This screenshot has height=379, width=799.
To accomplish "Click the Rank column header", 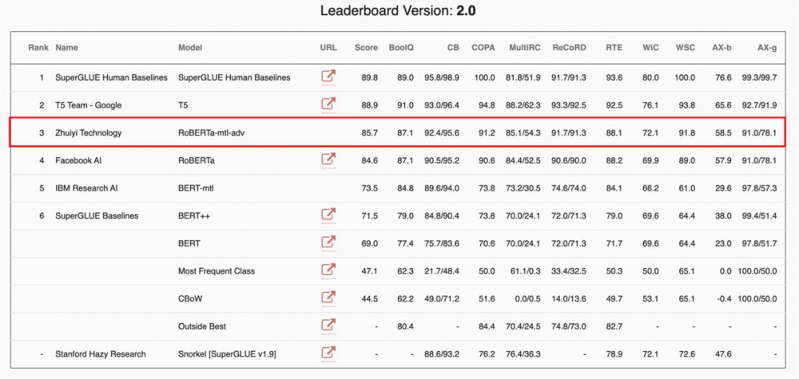I will pyautogui.click(x=38, y=48).
